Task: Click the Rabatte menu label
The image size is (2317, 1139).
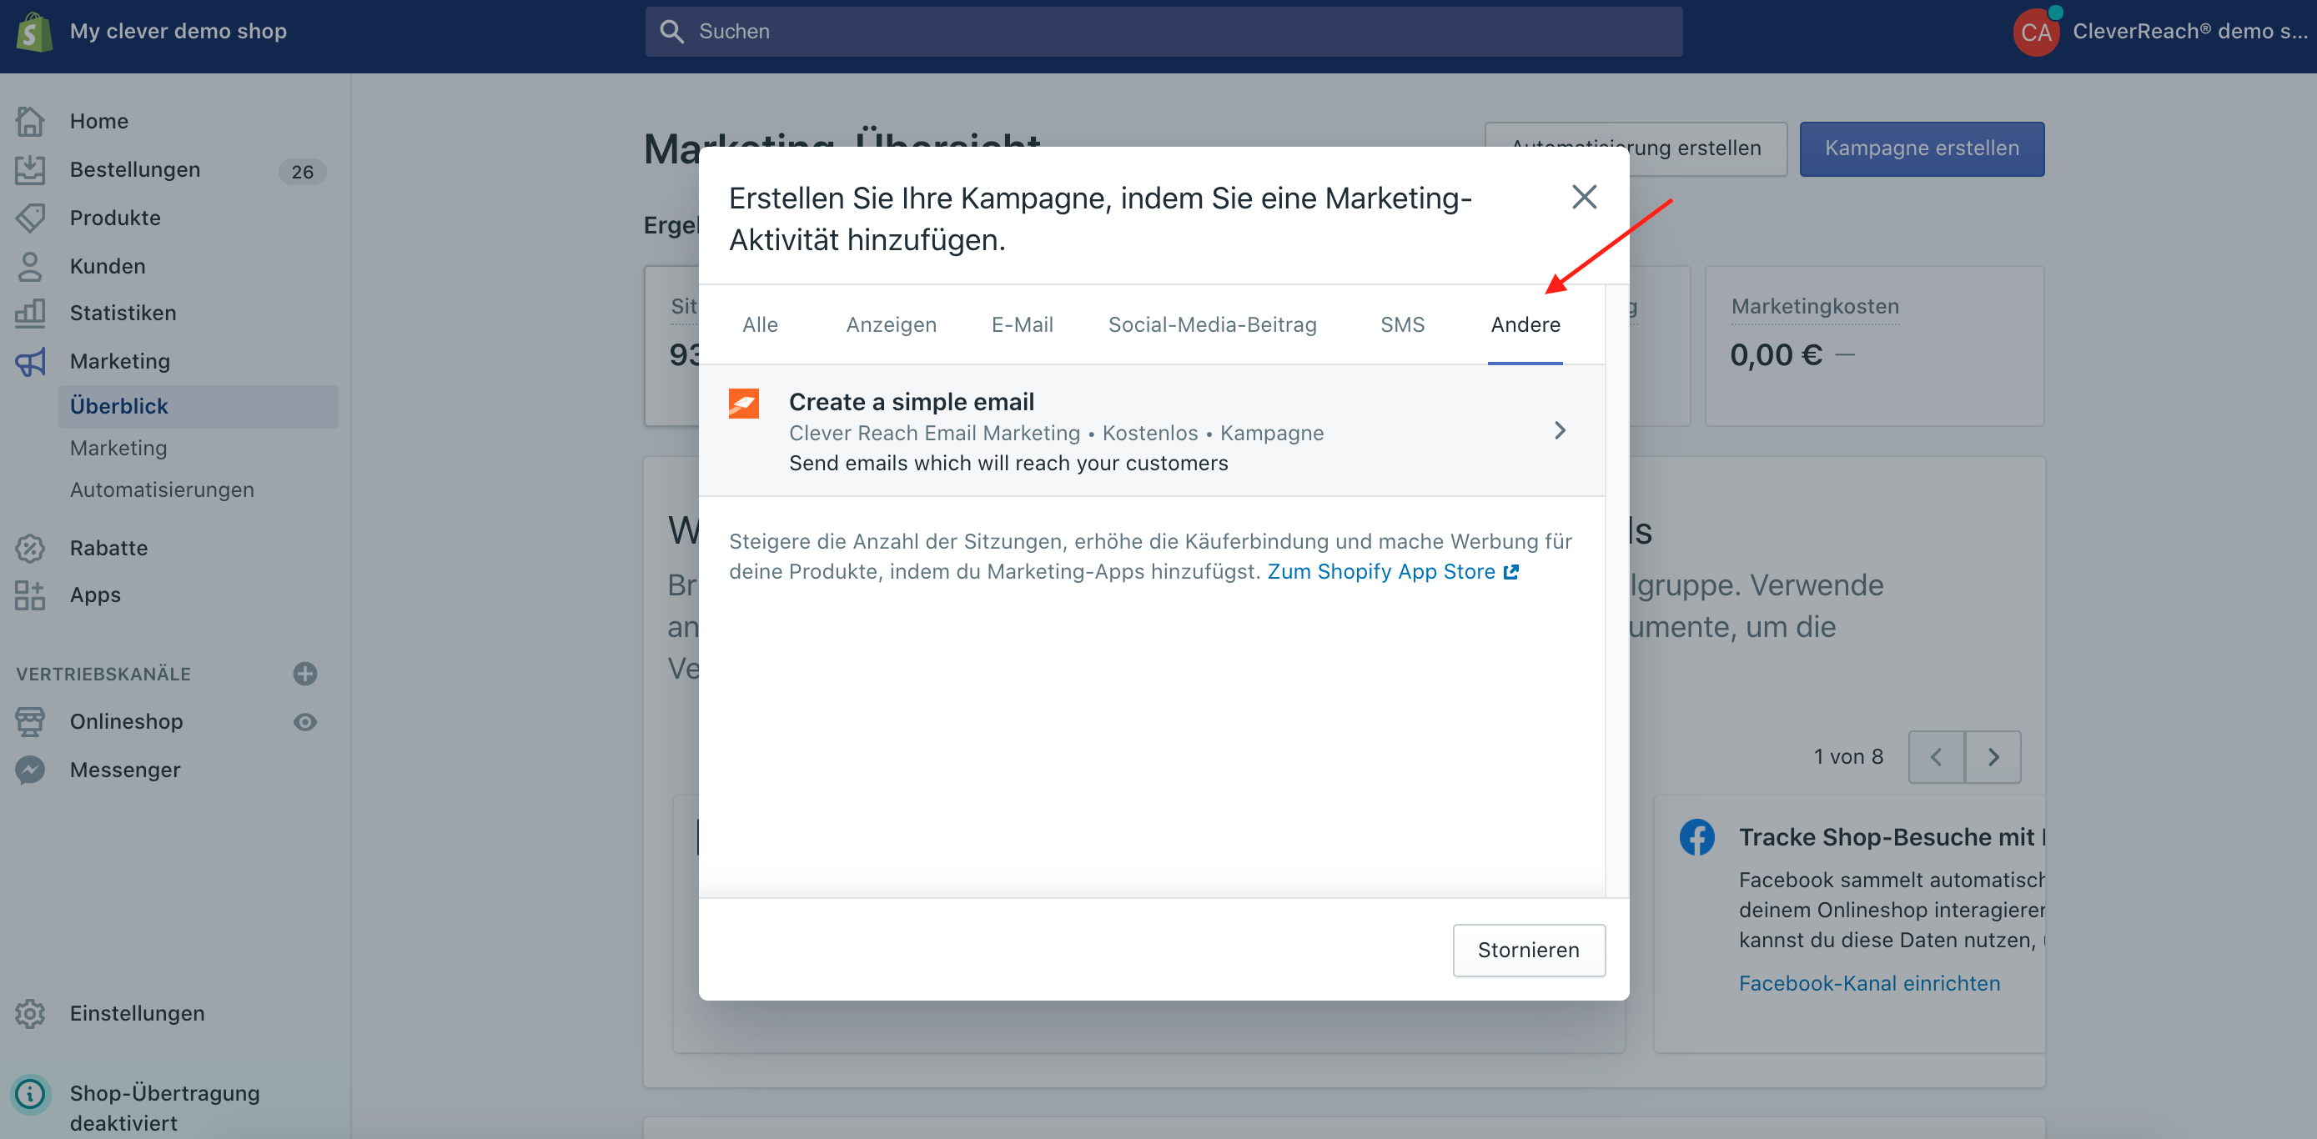Action: (108, 548)
